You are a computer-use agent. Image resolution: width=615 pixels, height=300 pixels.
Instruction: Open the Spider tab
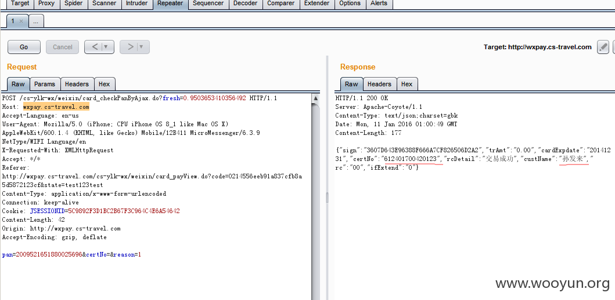(73, 4)
